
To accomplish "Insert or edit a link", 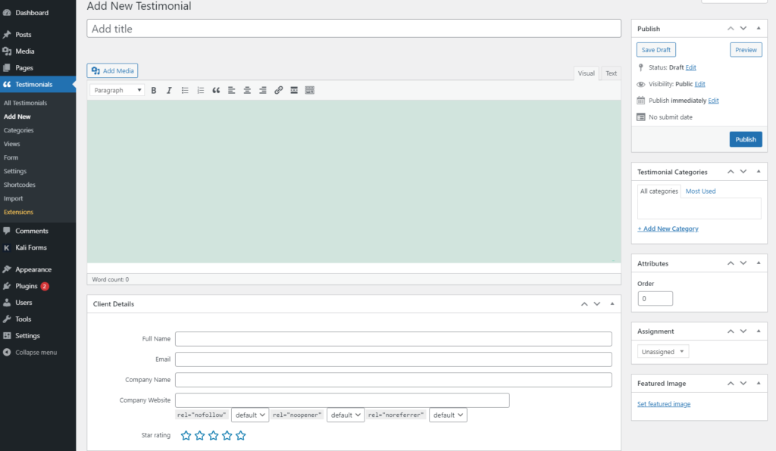I will coord(279,90).
